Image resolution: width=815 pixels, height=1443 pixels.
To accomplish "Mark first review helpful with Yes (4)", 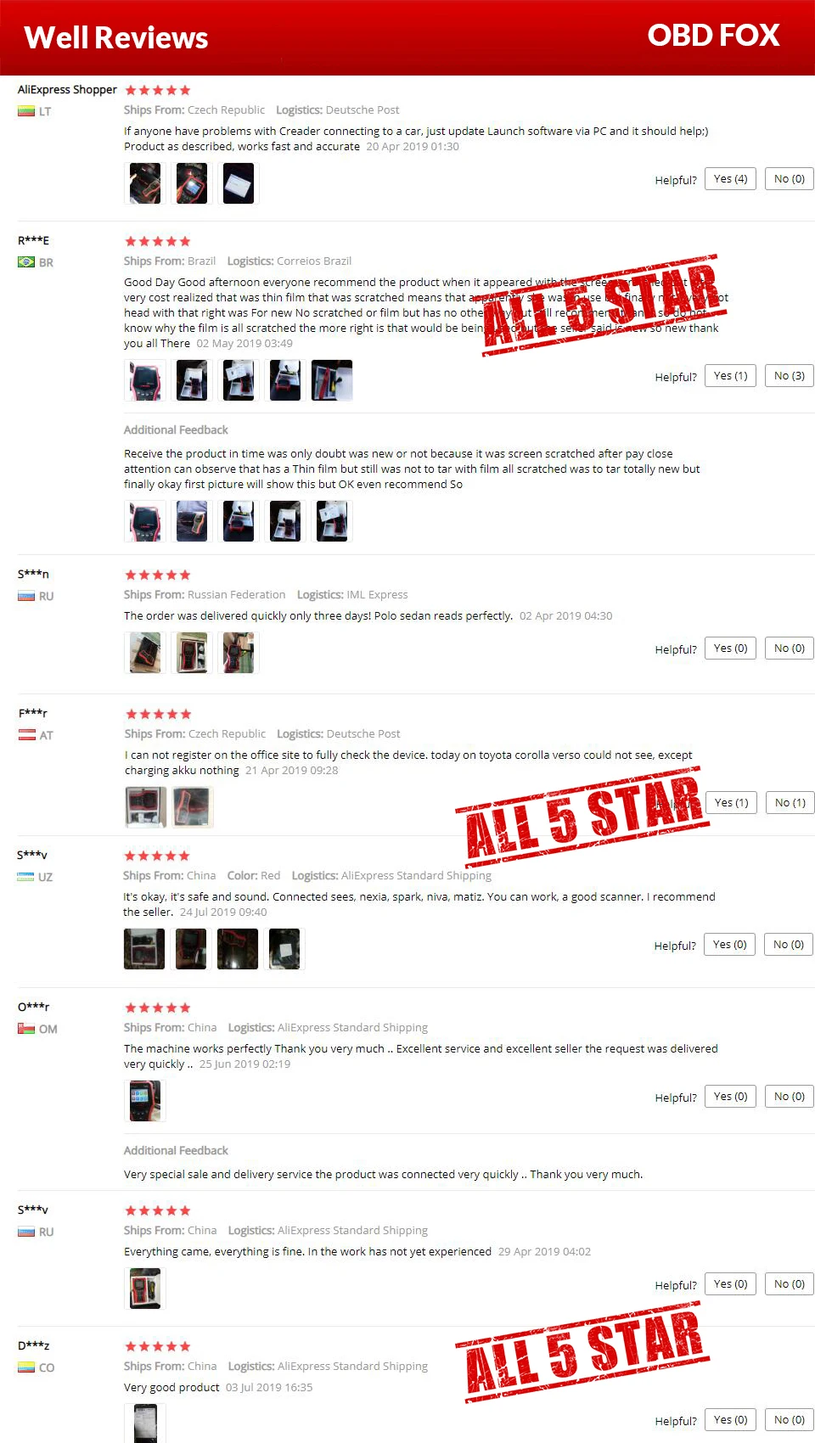I will click(x=730, y=179).
